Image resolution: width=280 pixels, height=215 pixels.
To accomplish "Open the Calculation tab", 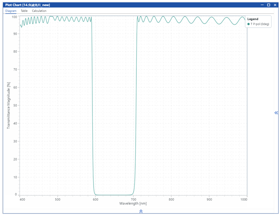I will (x=39, y=11).
